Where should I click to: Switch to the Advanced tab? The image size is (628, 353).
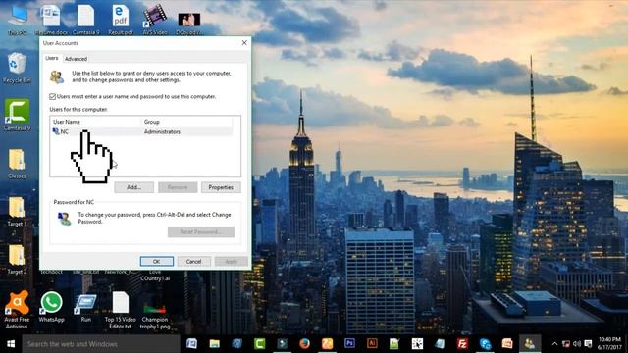[x=76, y=59]
